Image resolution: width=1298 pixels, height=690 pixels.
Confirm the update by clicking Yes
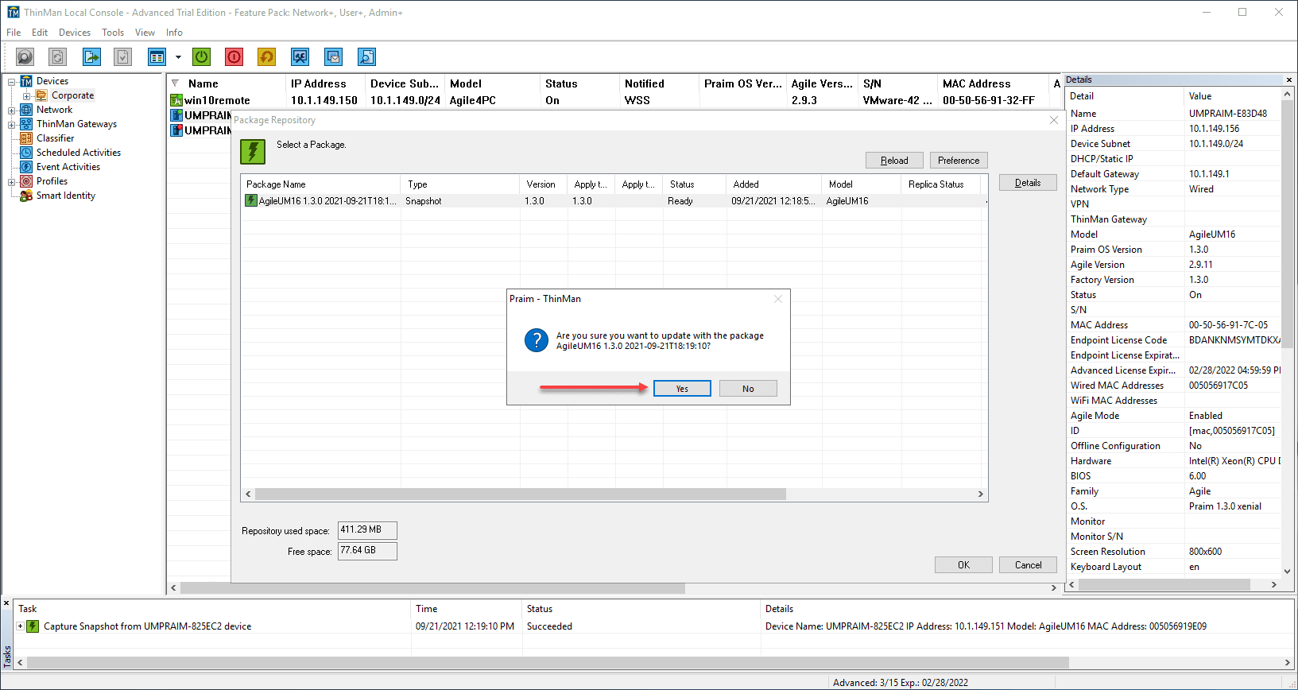(x=682, y=389)
